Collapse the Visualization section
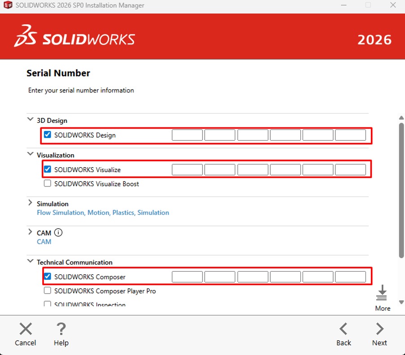Image resolution: width=405 pixels, height=355 pixels. [x=30, y=154]
